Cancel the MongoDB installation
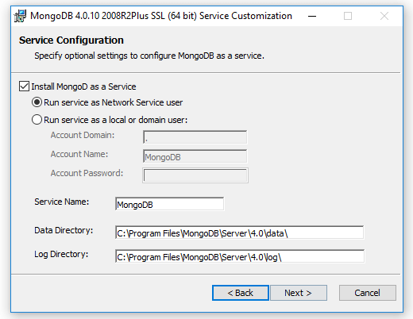Viewport: 413px width, 319px height. click(368, 293)
